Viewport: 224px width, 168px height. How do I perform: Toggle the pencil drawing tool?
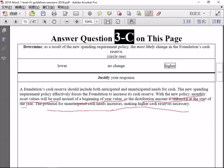149,13
